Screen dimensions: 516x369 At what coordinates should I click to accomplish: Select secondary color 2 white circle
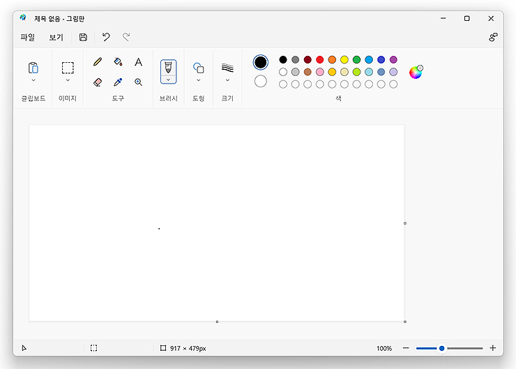pos(260,81)
